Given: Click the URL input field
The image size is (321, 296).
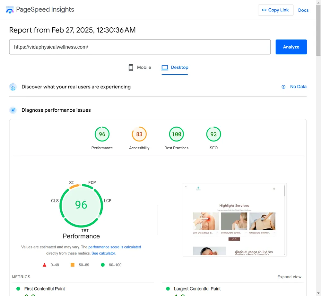Looking at the screenshot, I should coord(140,47).
